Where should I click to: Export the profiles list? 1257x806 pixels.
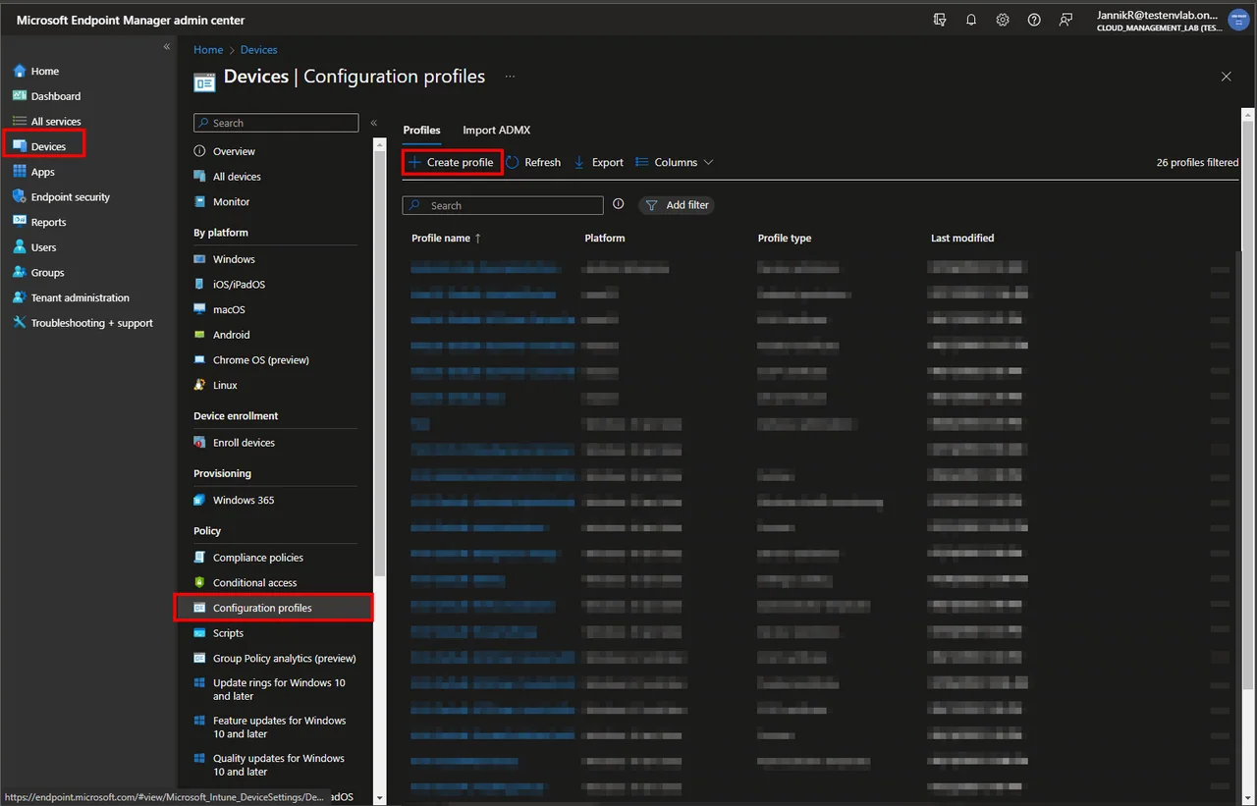click(599, 162)
